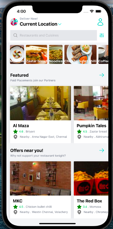Open the filter sliders icon

pyautogui.click(x=102, y=35)
